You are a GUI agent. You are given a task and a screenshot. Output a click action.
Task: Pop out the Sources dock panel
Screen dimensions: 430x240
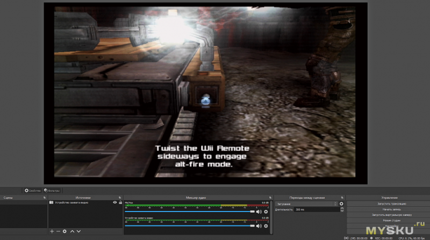coord(119,198)
